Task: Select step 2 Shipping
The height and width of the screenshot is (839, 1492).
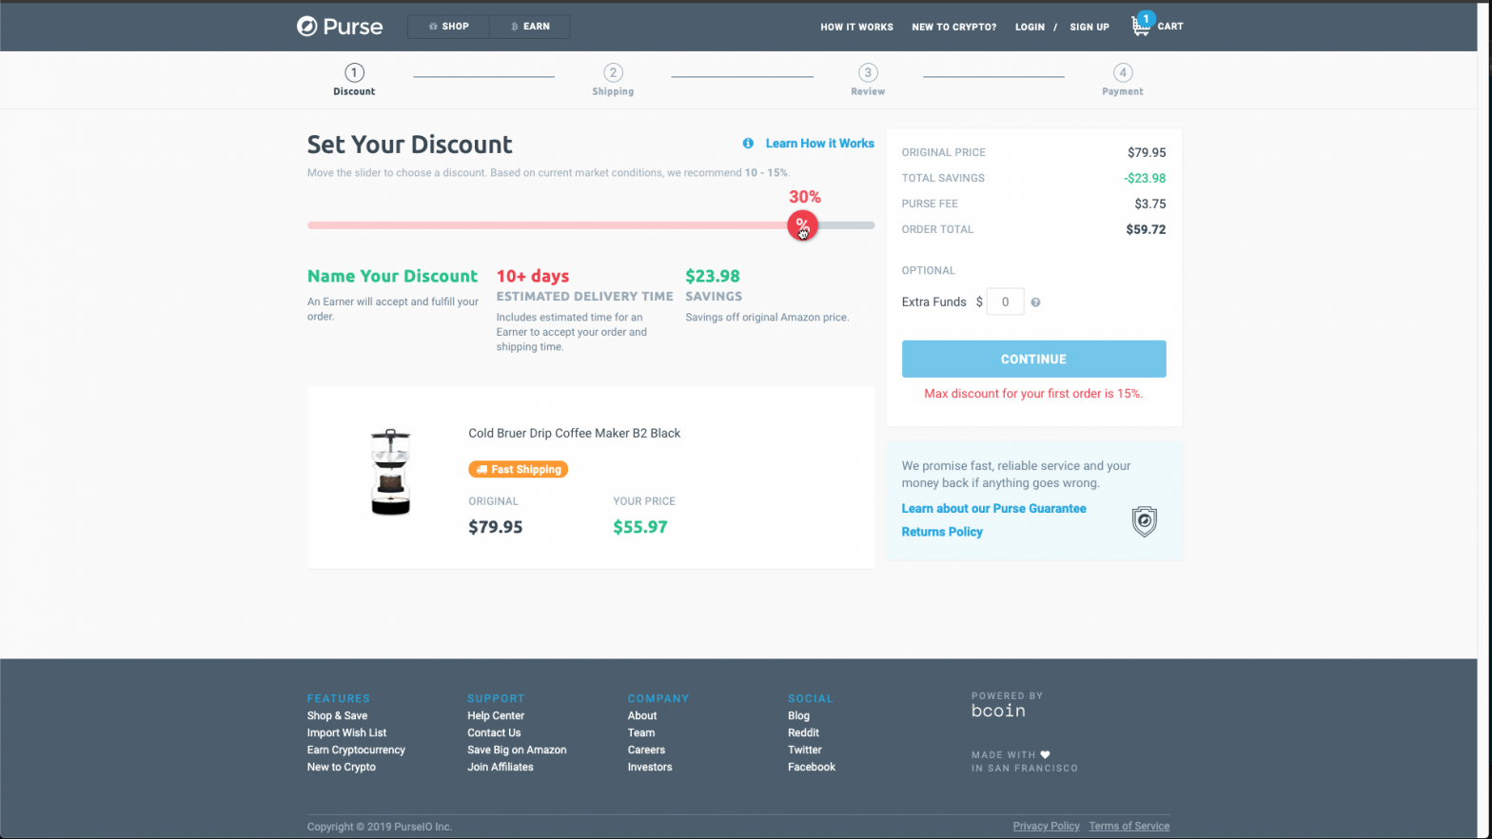Action: (613, 80)
